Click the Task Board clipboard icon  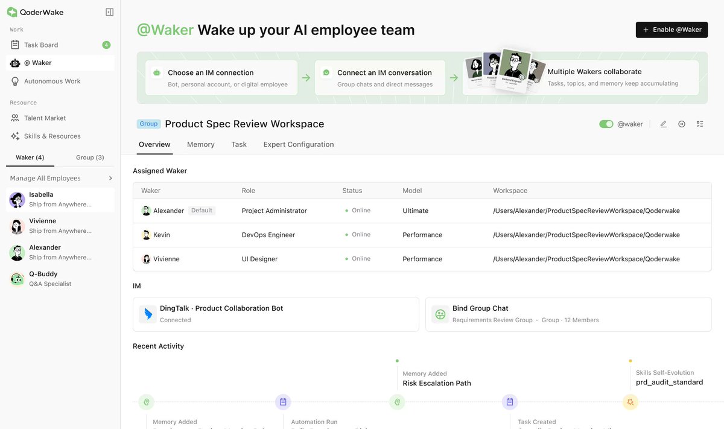(15, 45)
